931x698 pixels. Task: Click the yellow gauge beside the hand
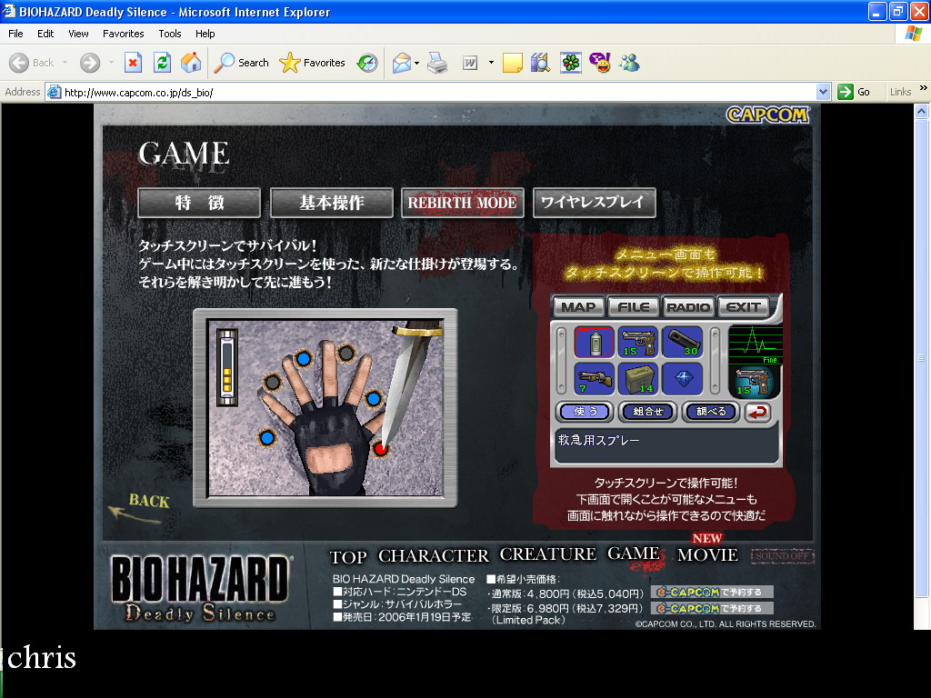227,366
